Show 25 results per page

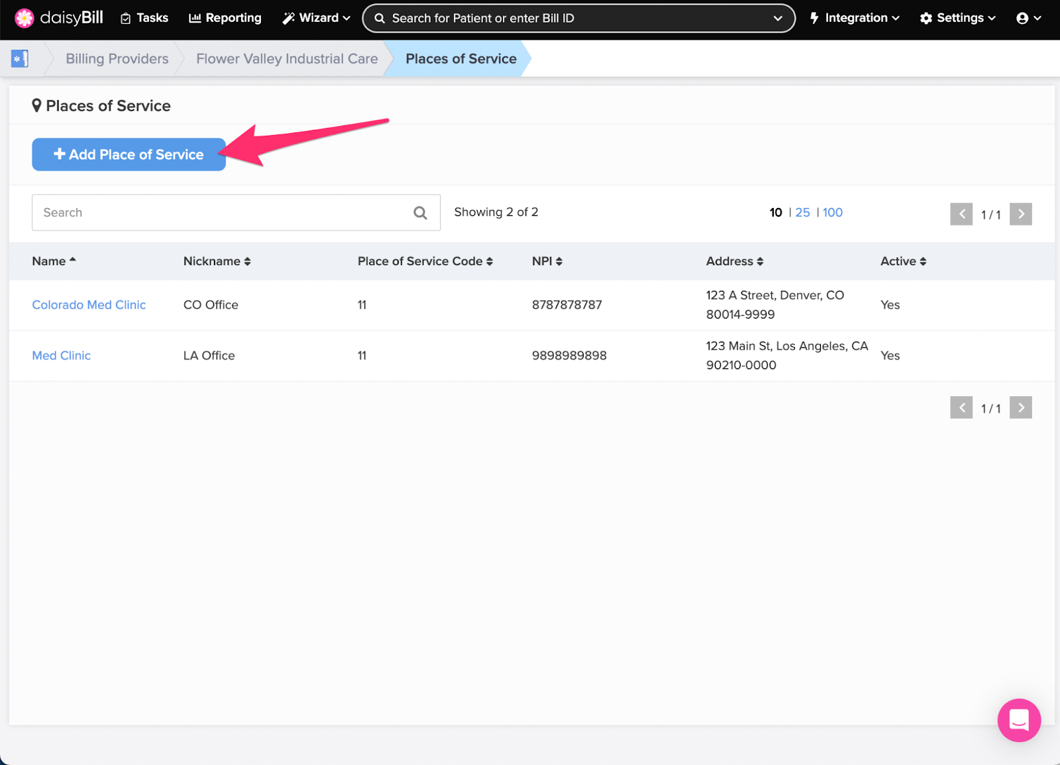802,213
